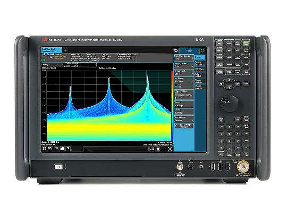Open the Trigger menu panel dropdown at top
The height and width of the screenshot is (215, 287).
[x=189, y=50]
